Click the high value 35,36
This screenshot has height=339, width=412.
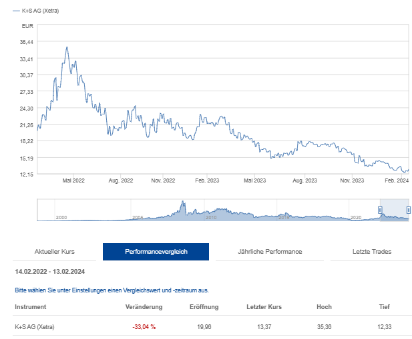(x=324, y=327)
